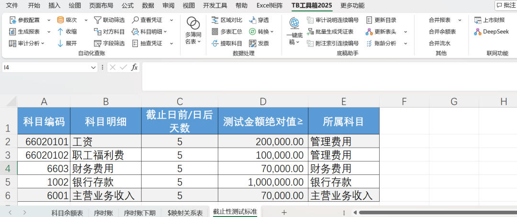The height and width of the screenshot is (217, 517).
Task: Add a new sheet with plus button
Action: 284,212
